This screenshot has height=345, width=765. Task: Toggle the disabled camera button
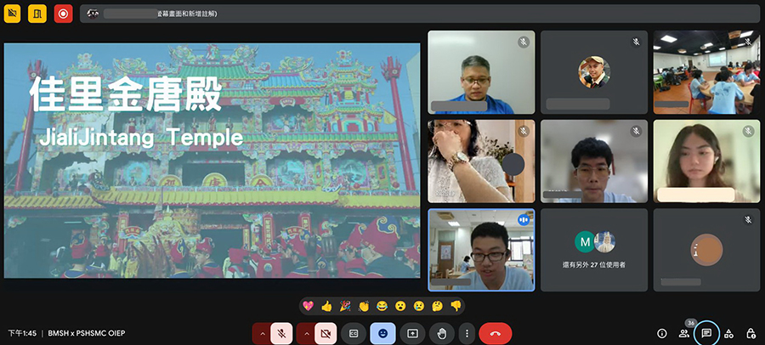326,334
